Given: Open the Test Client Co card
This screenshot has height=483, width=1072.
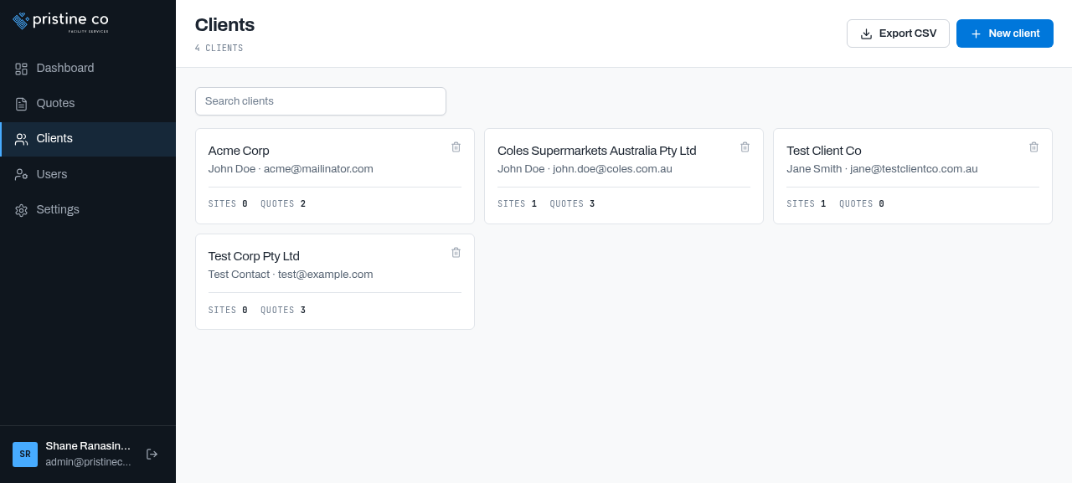Looking at the screenshot, I should pyautogui.click(x=913, y=177).
